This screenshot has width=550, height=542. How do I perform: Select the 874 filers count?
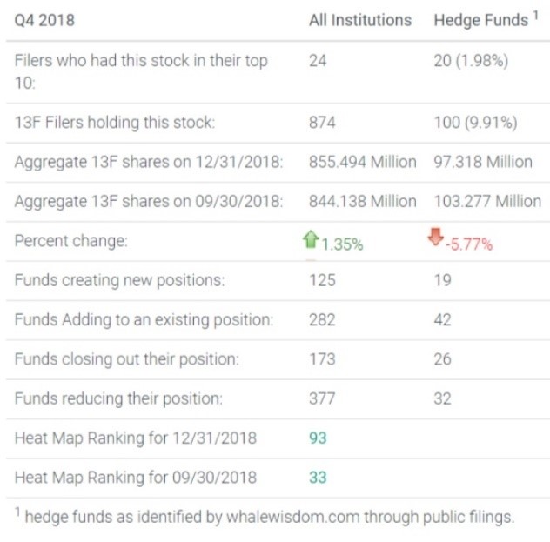point(323,122)
